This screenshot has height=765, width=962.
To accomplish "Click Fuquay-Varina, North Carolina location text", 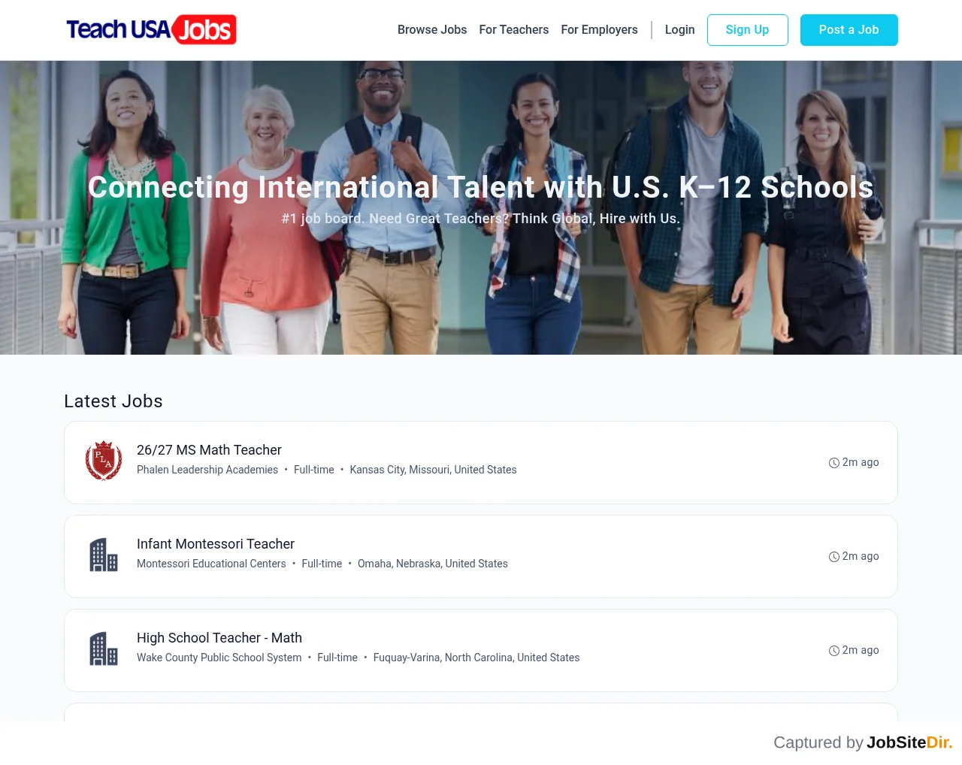I will [x=476, y=658].
